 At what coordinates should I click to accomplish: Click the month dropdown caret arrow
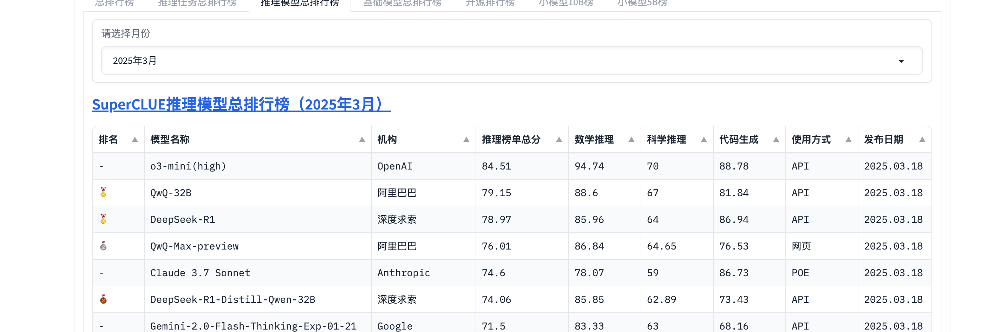pos(901,61)
